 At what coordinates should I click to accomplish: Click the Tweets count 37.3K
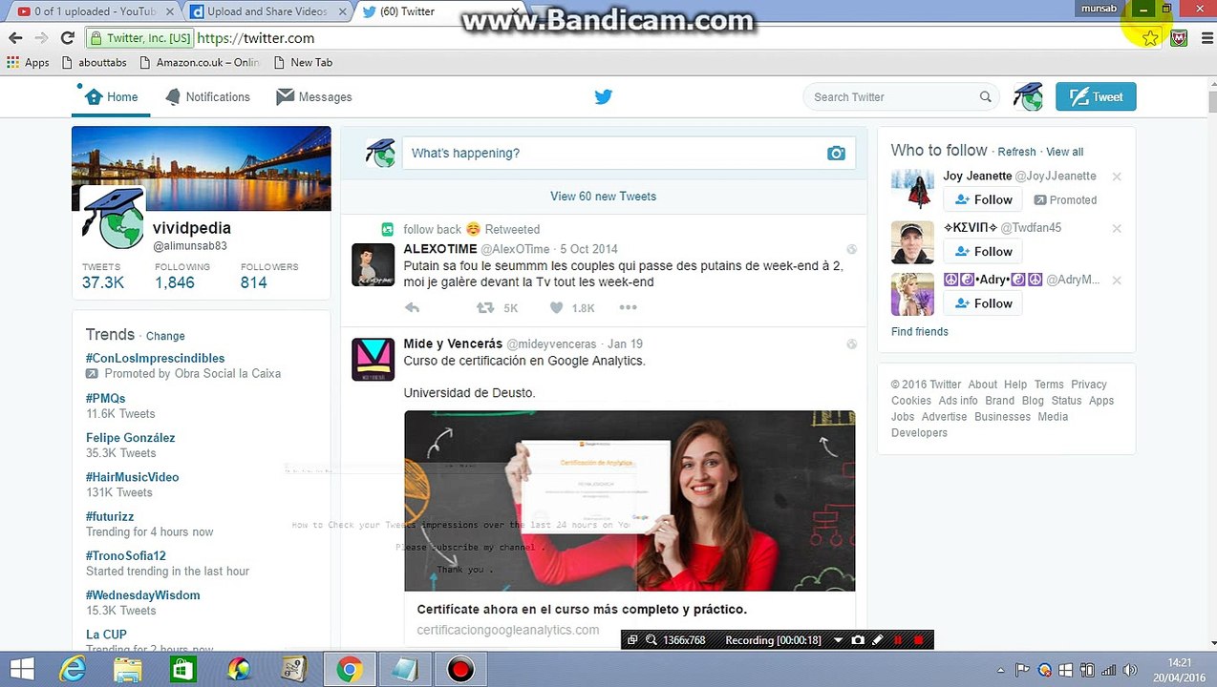pyautogui.click(x=103, y=282)
